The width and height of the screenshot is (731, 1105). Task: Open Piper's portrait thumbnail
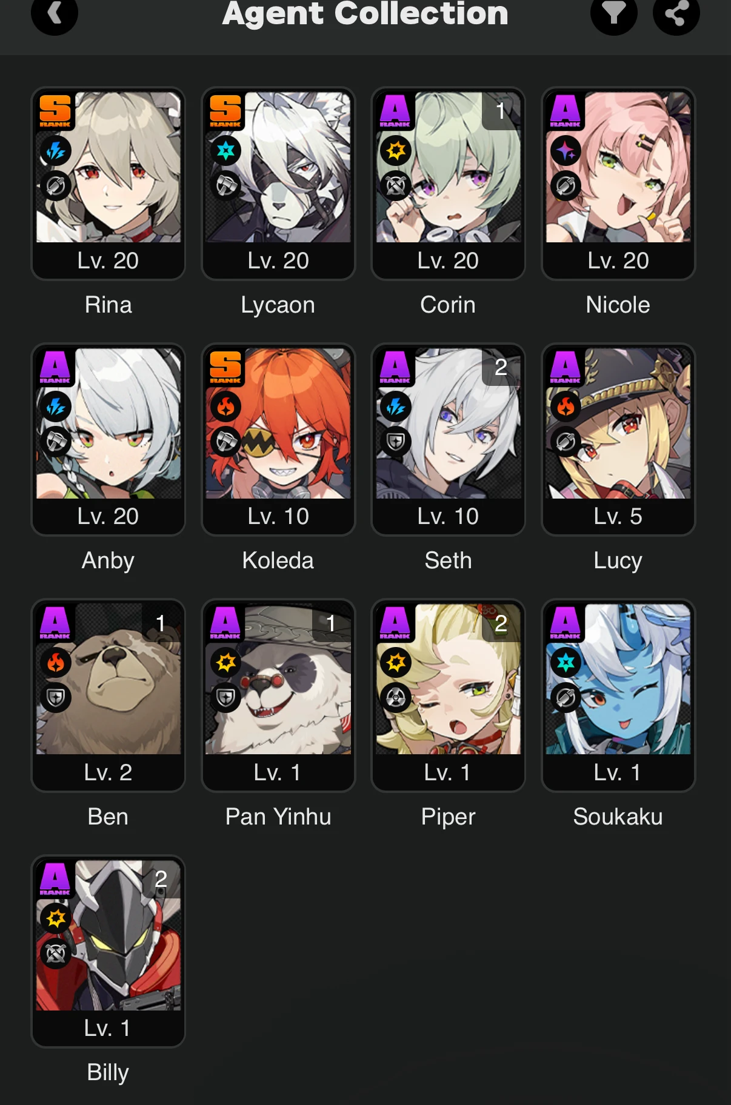pos(449,679)
